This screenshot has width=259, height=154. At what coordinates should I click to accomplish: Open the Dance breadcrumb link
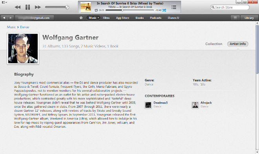pos(24,27)
